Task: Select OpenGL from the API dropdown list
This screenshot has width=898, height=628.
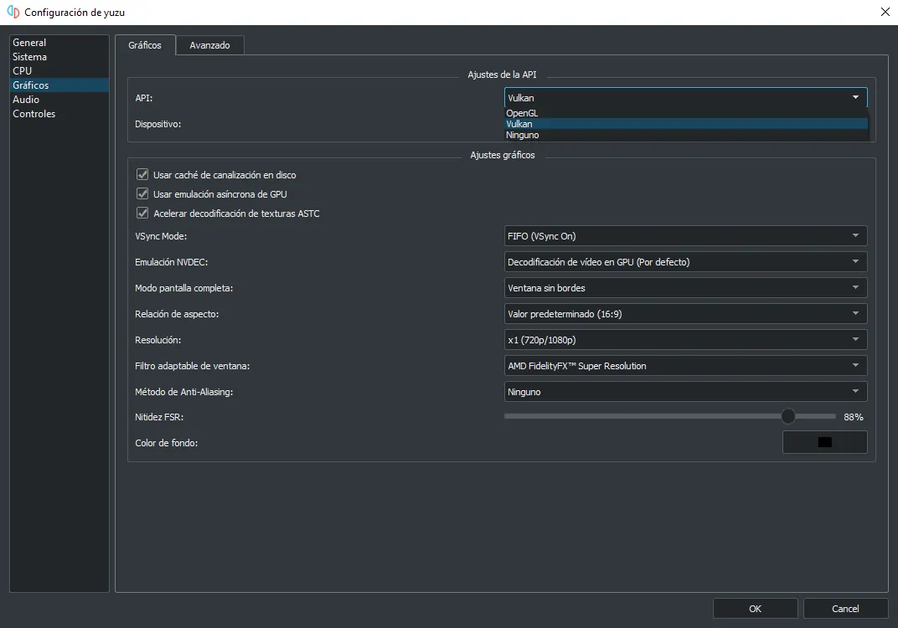Action: [522, 113]
